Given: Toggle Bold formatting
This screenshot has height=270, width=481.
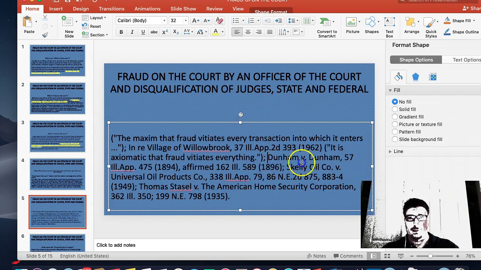Looking at the screenshot, I should (x=121, y=32).
